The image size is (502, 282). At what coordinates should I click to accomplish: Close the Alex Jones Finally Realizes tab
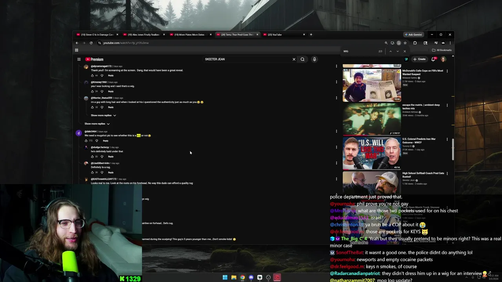[164, 34]
